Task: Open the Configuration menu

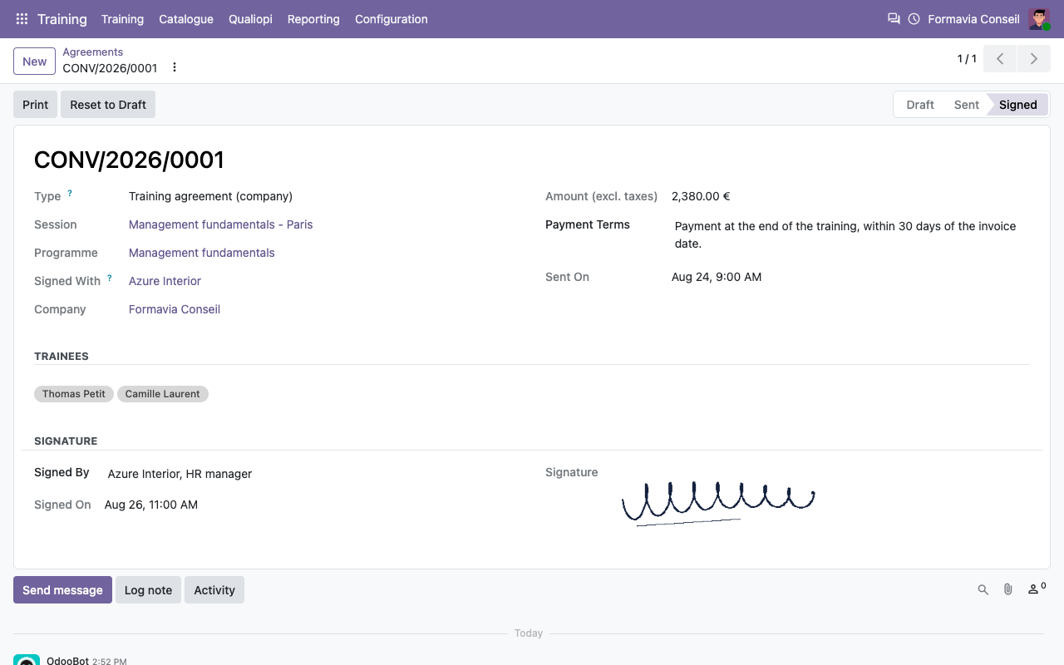Action: [392, 19]
